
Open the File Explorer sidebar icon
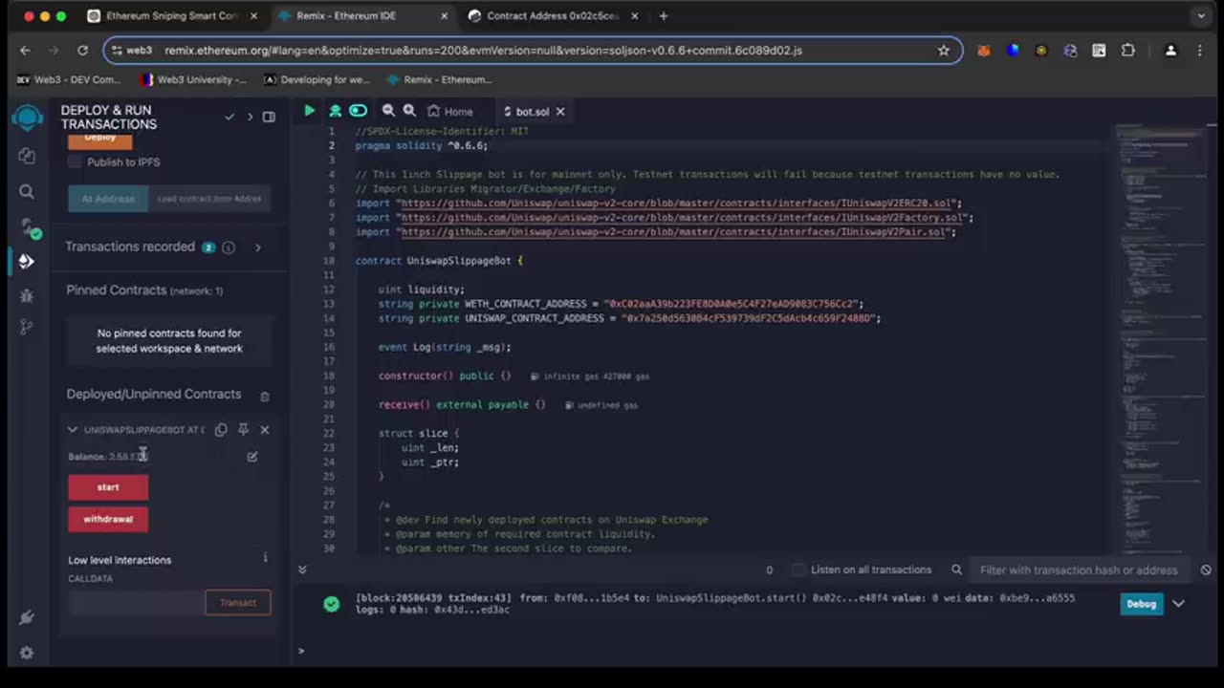pos(27,155)
